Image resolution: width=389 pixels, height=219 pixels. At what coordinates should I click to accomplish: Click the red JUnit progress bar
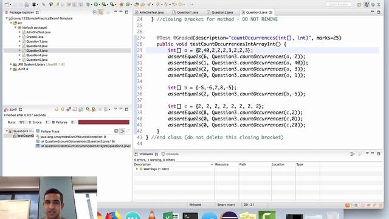[x=104, y=122]
